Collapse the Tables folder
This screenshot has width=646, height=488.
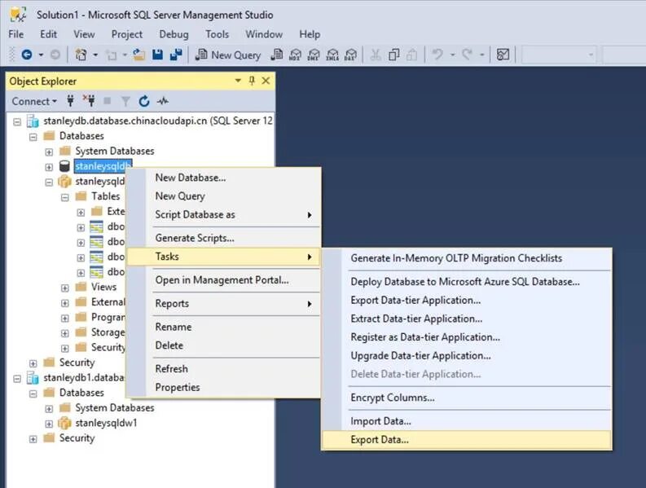[64, 197]
